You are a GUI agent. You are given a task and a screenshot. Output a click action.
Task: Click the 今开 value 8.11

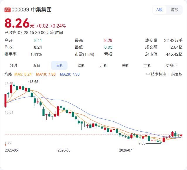38,40
